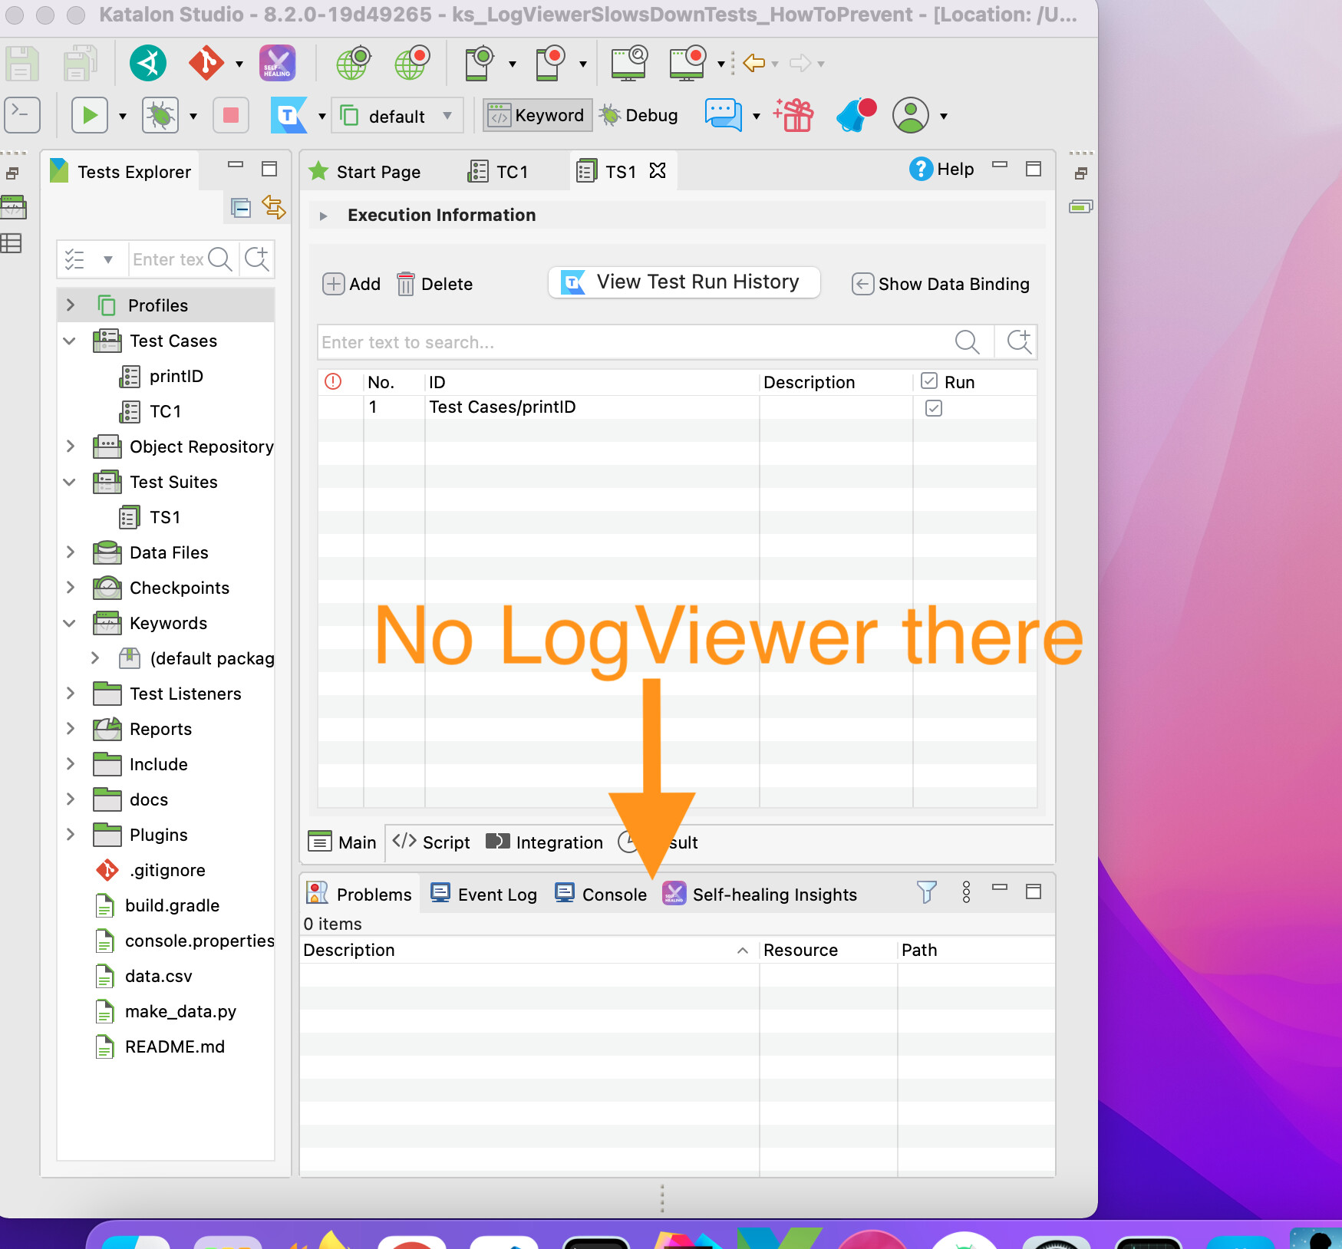Expand the Profiles tree node

[x=71, y=305]
